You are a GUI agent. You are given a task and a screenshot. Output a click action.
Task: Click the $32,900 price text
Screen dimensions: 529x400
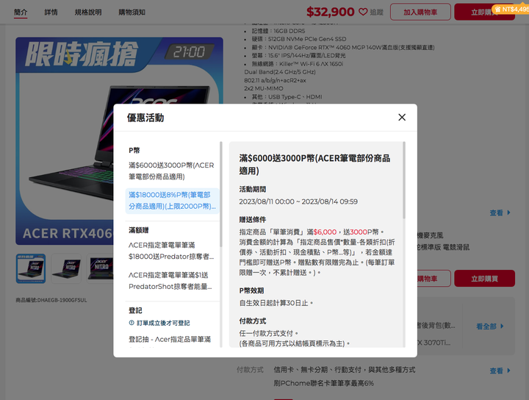pos(331,12)
